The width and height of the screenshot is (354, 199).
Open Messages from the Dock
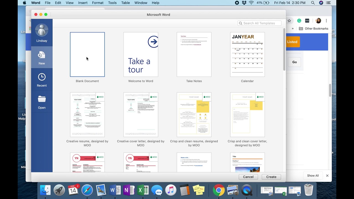[x=157, y=190]
